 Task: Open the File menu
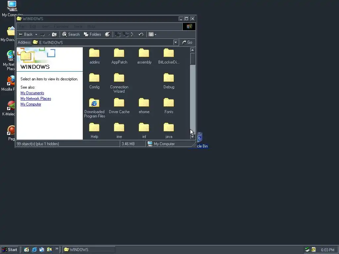pos(22,26)
